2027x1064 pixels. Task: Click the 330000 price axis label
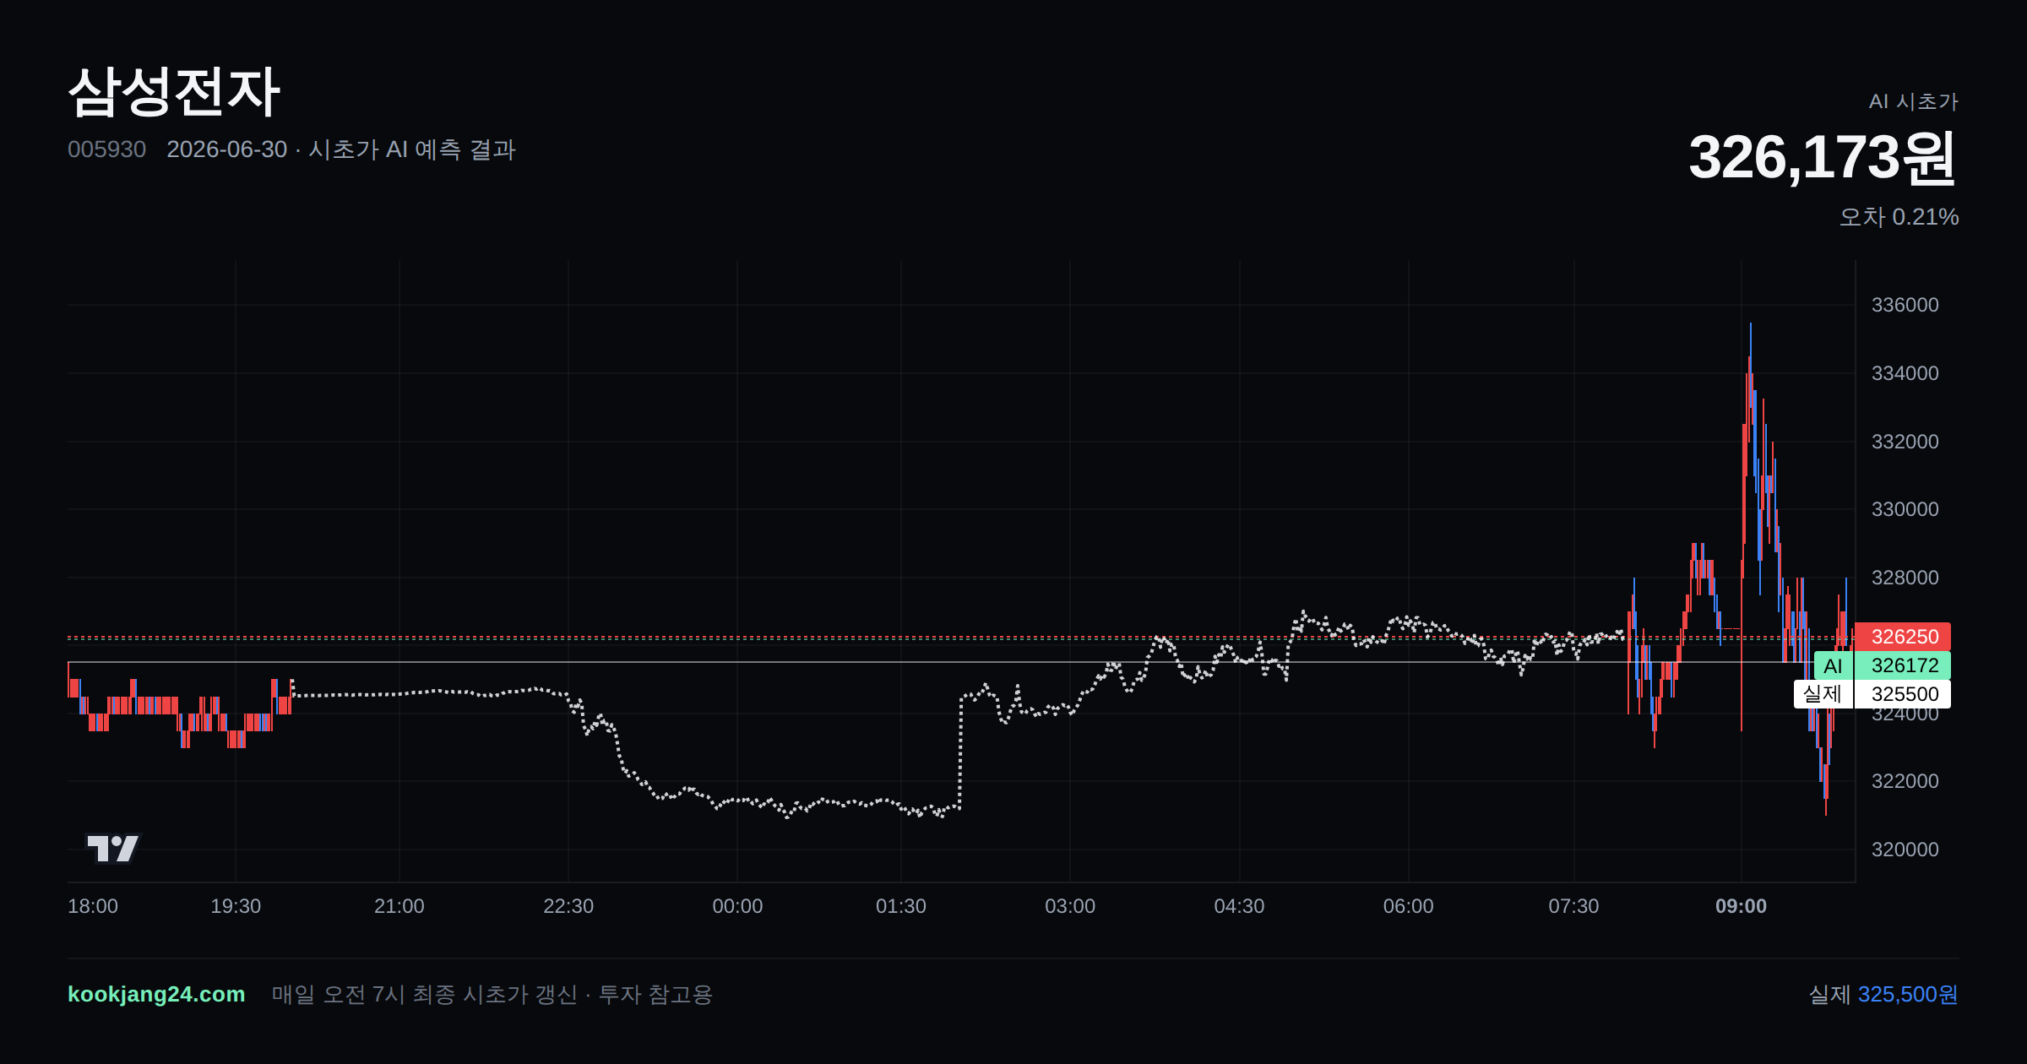pos(1905,509)
